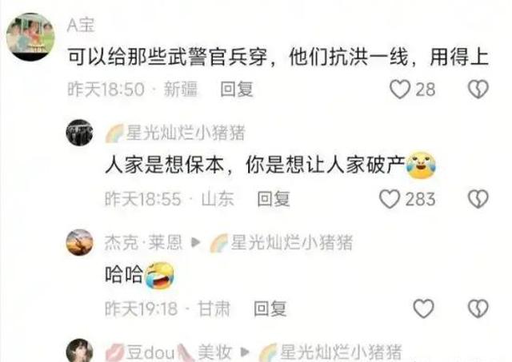Reply to the 山东 comment at 18:55
512x362 pixels.
pos(274,199)
